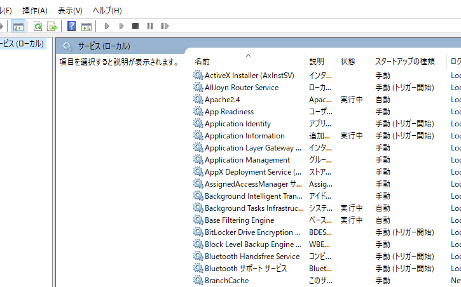The image size is (461, 287).
Task: Open the 表示(V) menu
Action: [70, 11]
